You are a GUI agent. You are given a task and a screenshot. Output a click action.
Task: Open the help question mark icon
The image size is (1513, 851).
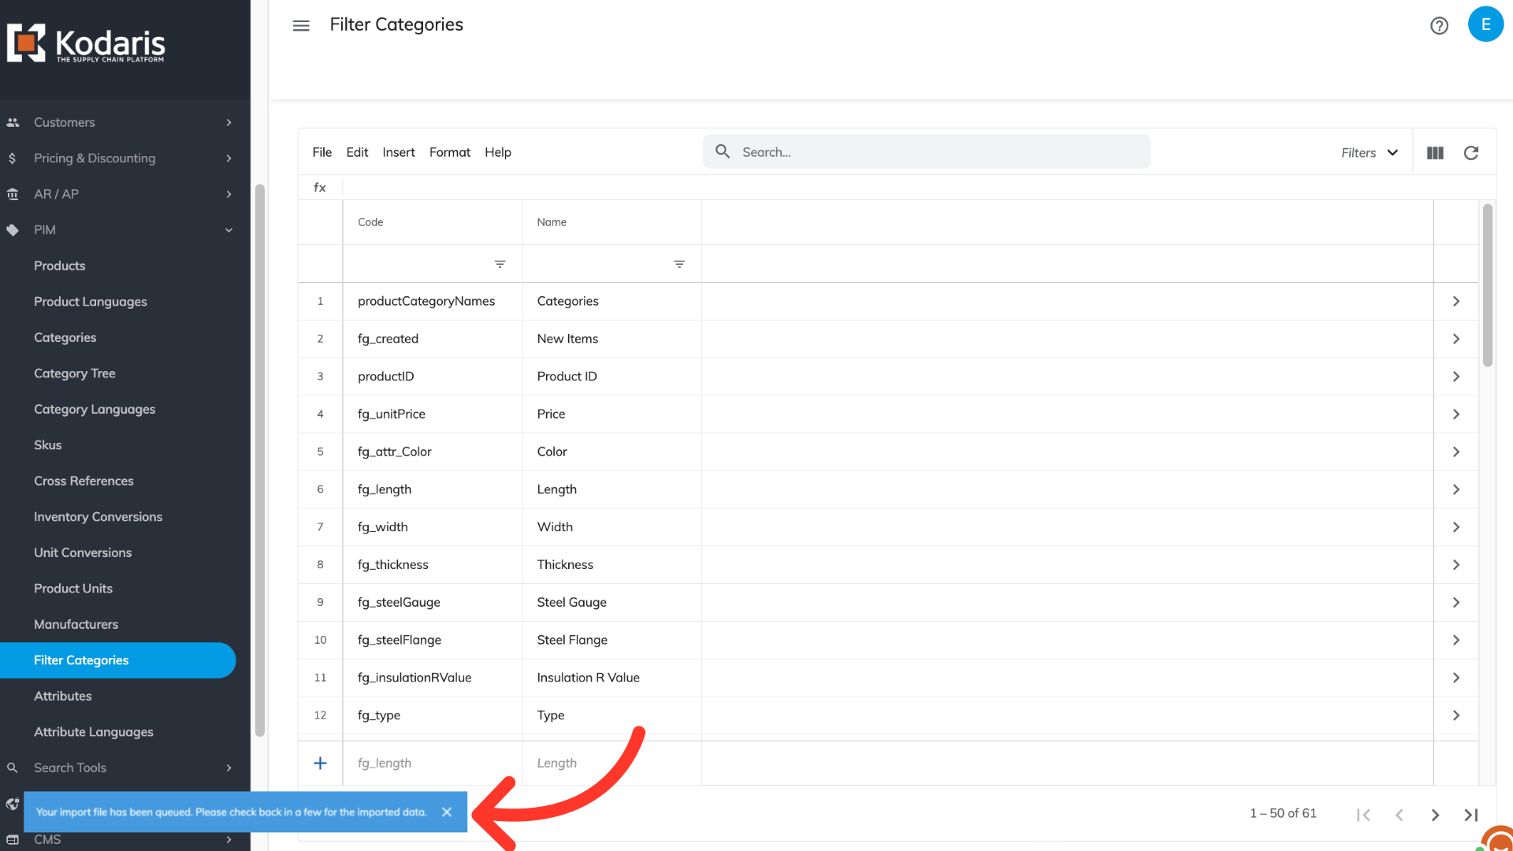click(1439, 25)
